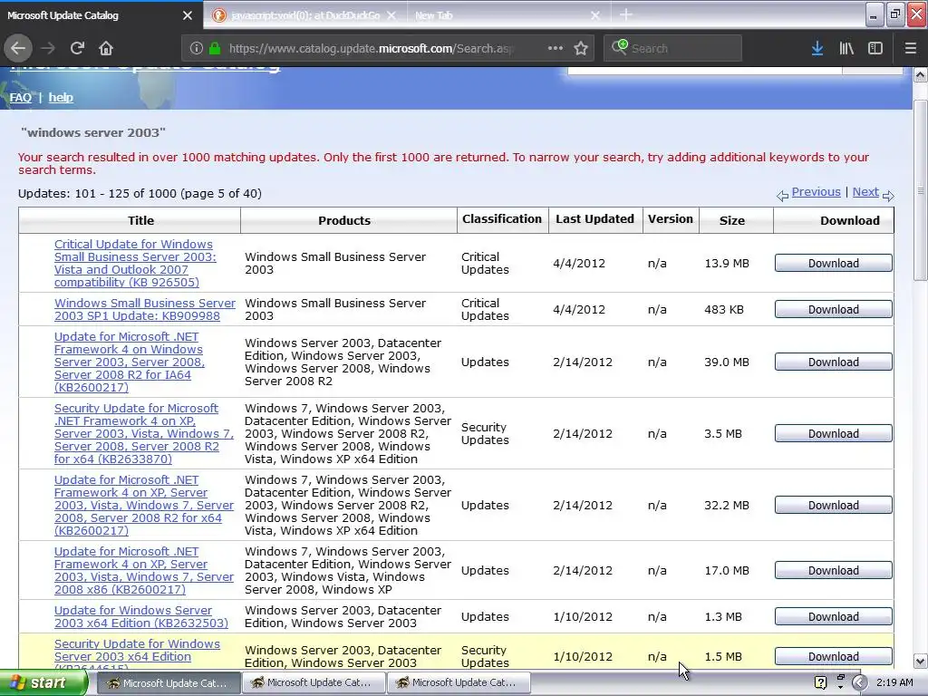
Task: Open the Downloads arrow icon
Action: [x=817, y=48]
